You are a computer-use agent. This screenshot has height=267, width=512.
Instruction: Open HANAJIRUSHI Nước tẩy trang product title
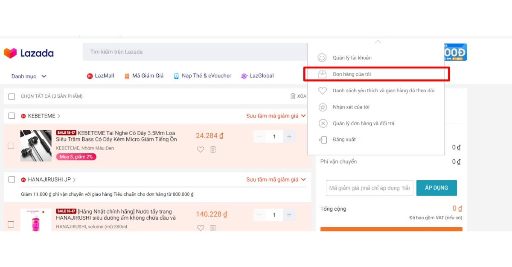pyautogui.click(x=116, y=214)
